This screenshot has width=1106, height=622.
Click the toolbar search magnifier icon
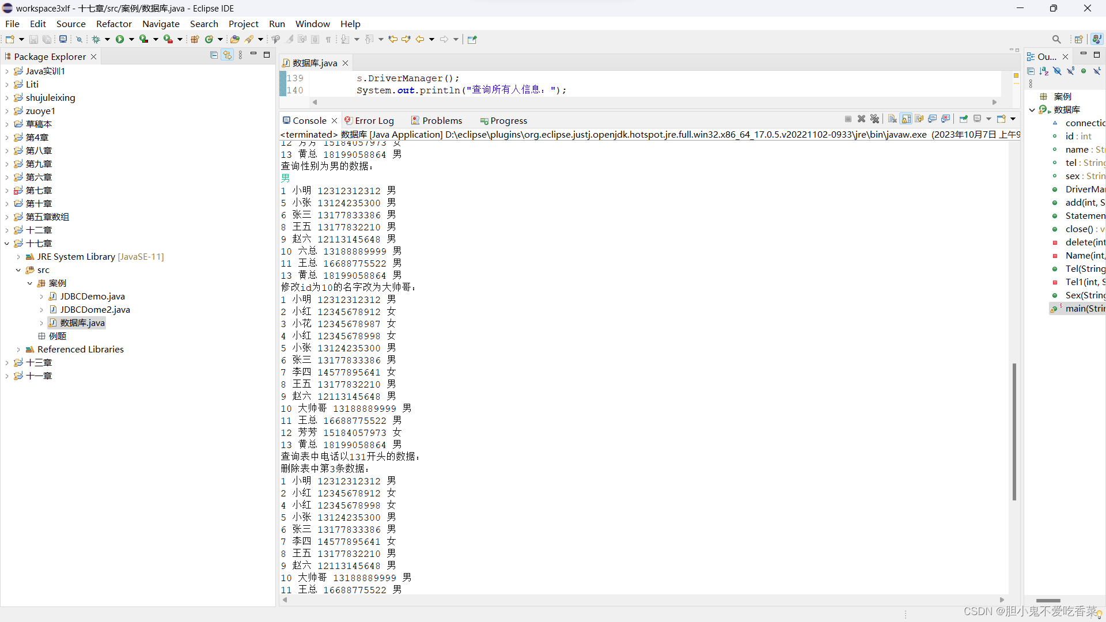(1056, 39)
